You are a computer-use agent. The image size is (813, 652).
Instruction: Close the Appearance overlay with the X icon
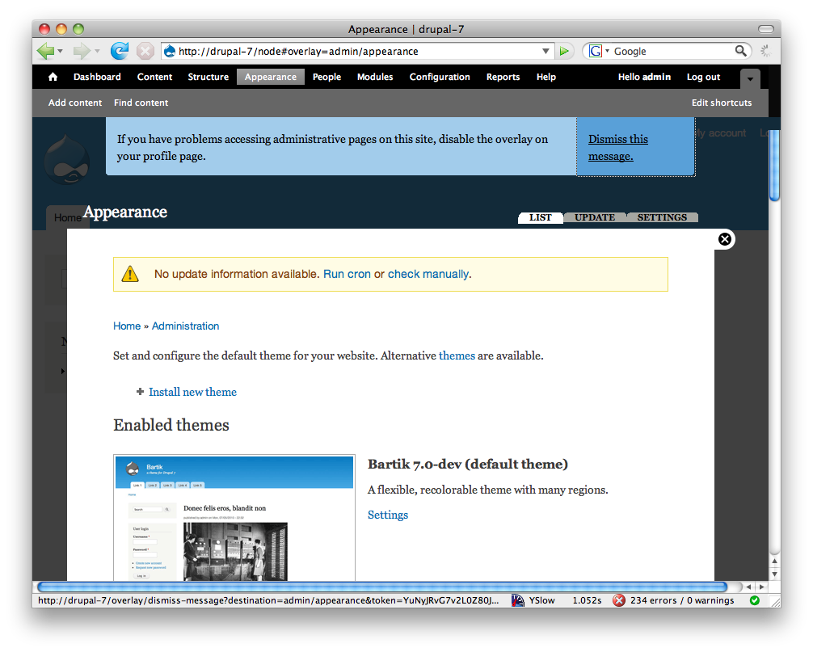(725, 239)
